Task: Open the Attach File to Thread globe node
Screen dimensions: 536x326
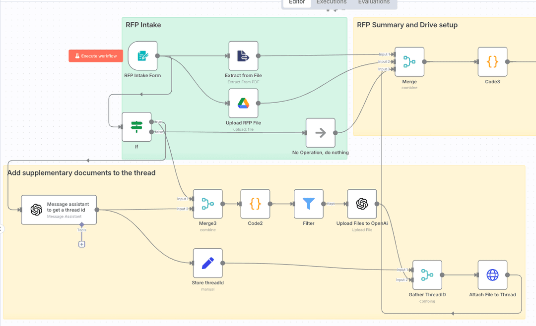Action: [492, 275]
